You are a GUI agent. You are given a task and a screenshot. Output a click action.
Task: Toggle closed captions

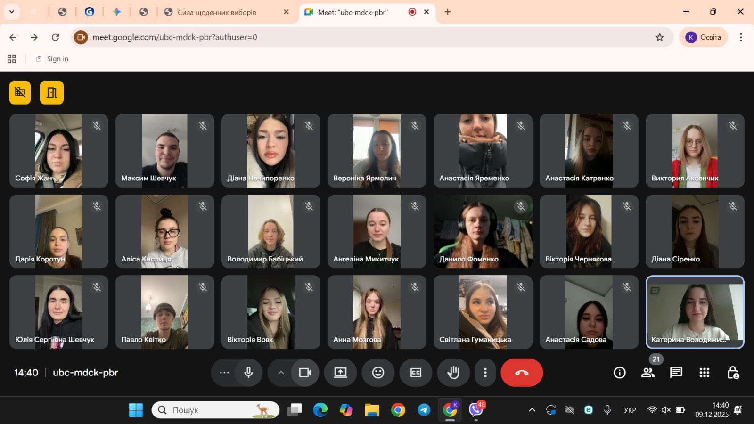click(x=416, y=373)
